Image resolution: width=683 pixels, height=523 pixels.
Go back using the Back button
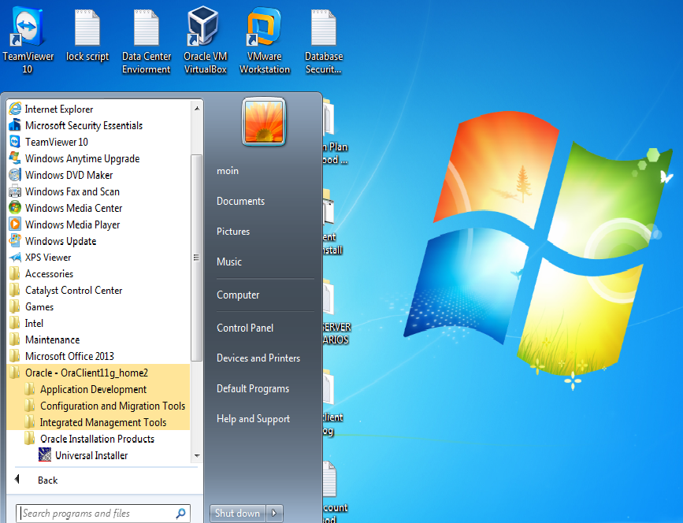(47, 480)
